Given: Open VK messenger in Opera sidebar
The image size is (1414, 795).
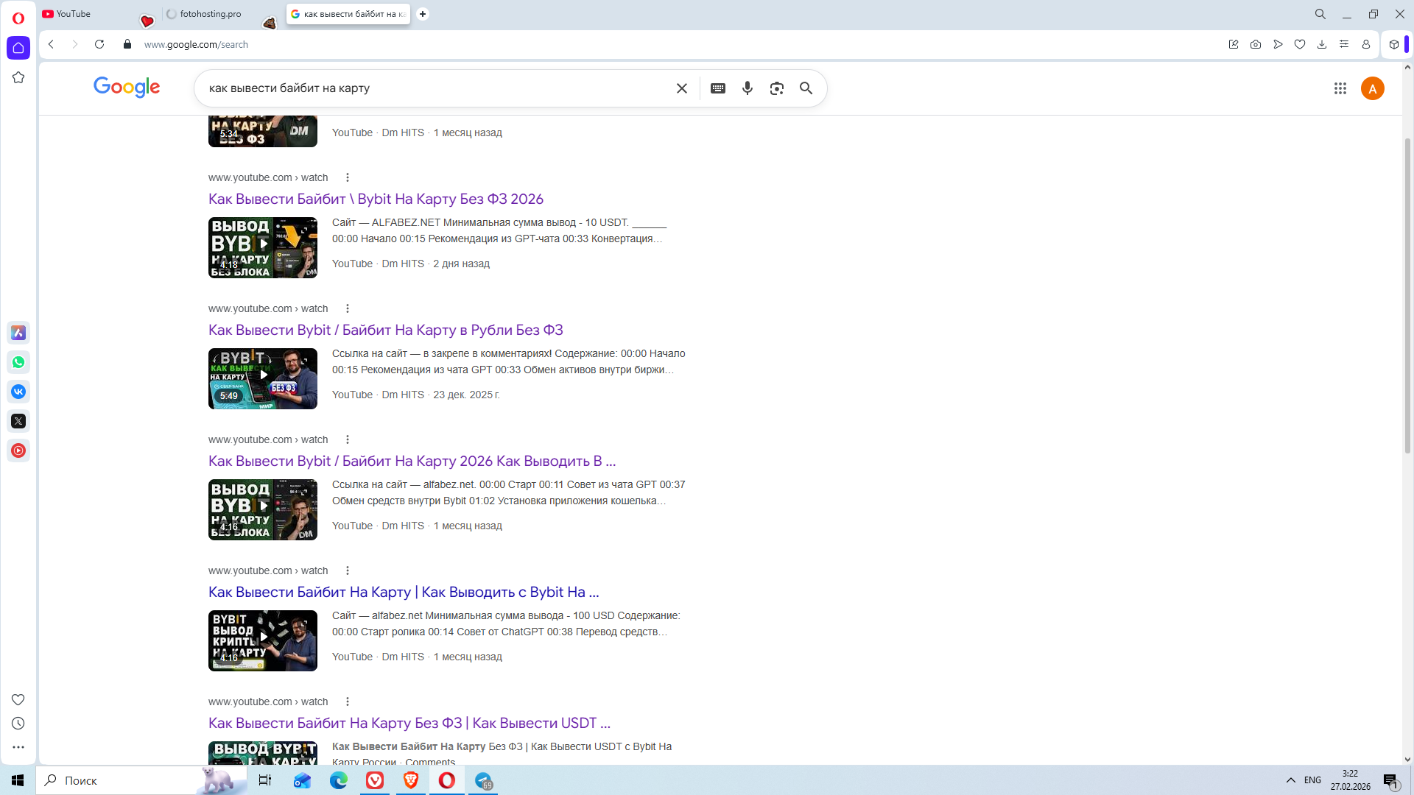Looking at the screenshot, I should [18, 392].
